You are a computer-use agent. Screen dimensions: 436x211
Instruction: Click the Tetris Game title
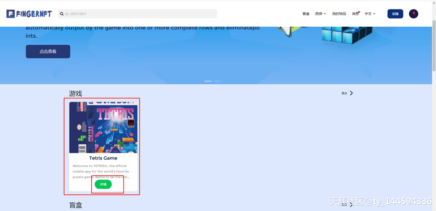click(x=103, y=158)
